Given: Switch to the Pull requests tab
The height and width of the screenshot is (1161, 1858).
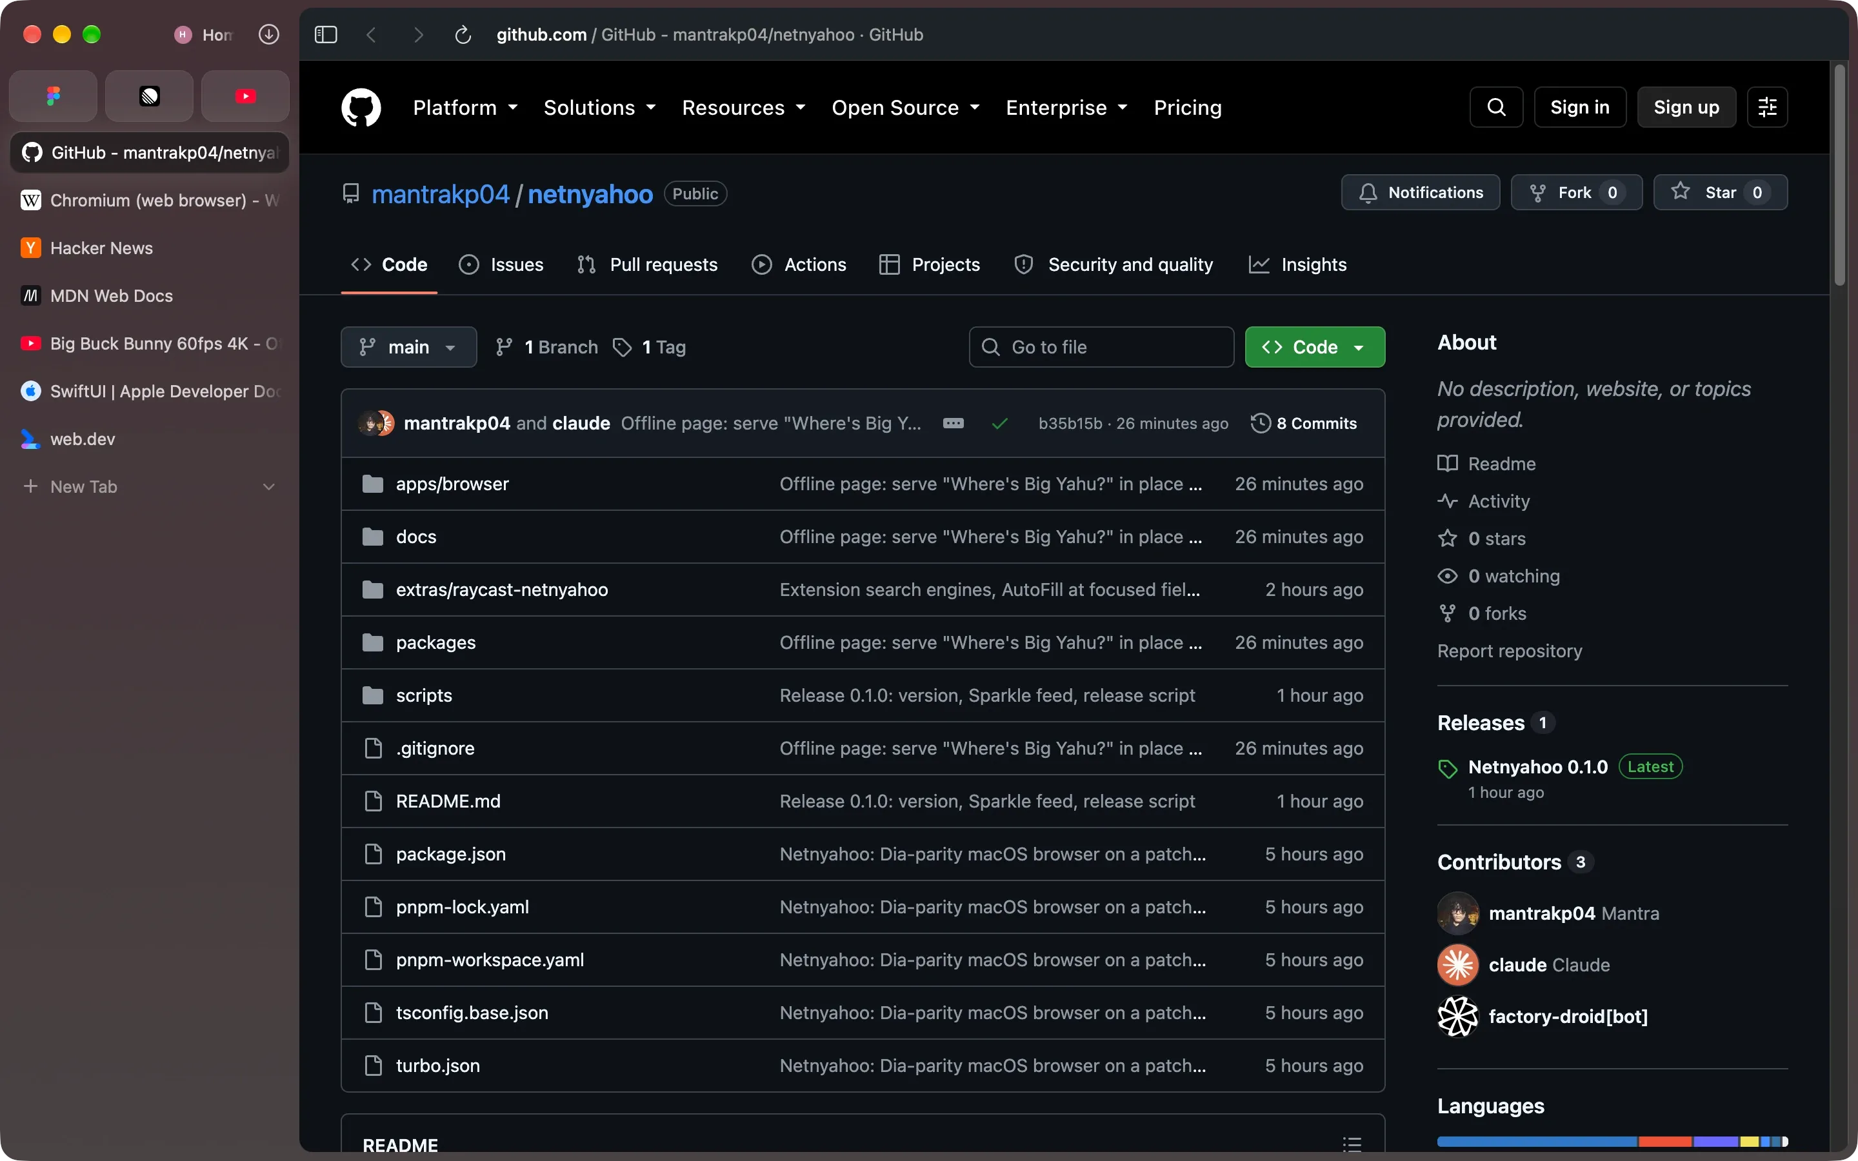Looking at the screenshot, I should coord(646,265).
